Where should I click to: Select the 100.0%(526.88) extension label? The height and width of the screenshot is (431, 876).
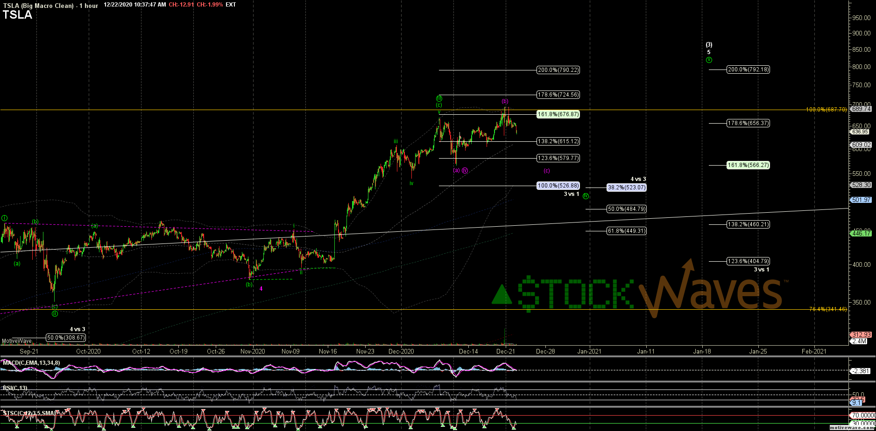tap(558, 186)
